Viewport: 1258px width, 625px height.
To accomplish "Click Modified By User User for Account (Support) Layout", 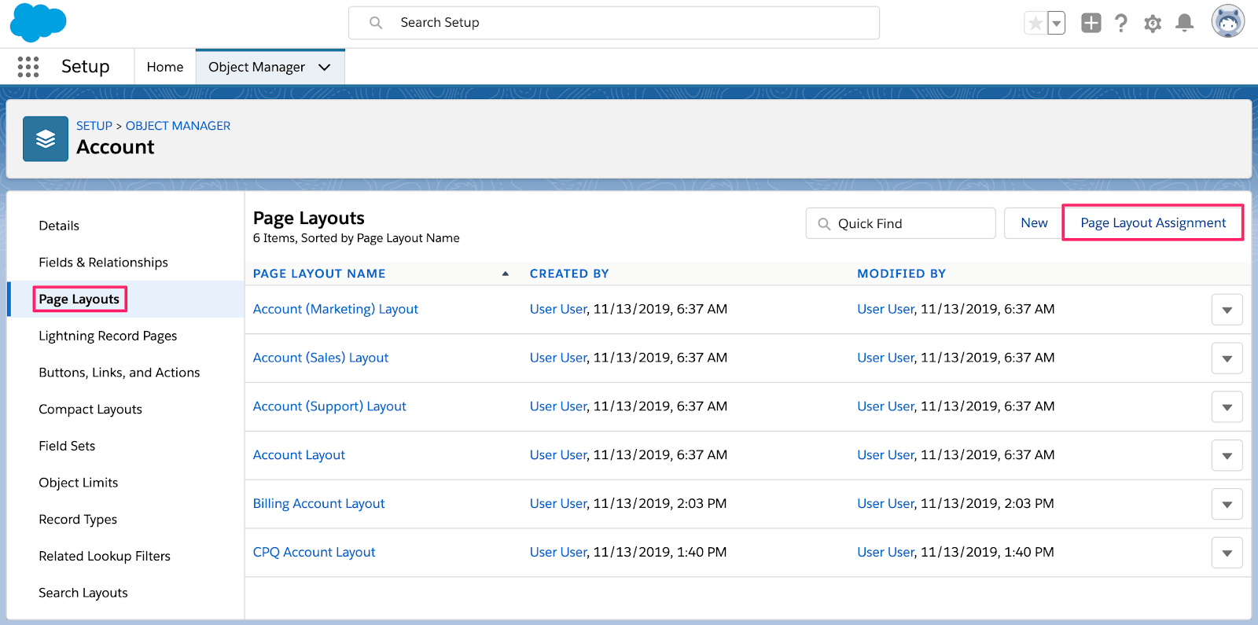I will [x=885, y=406].
